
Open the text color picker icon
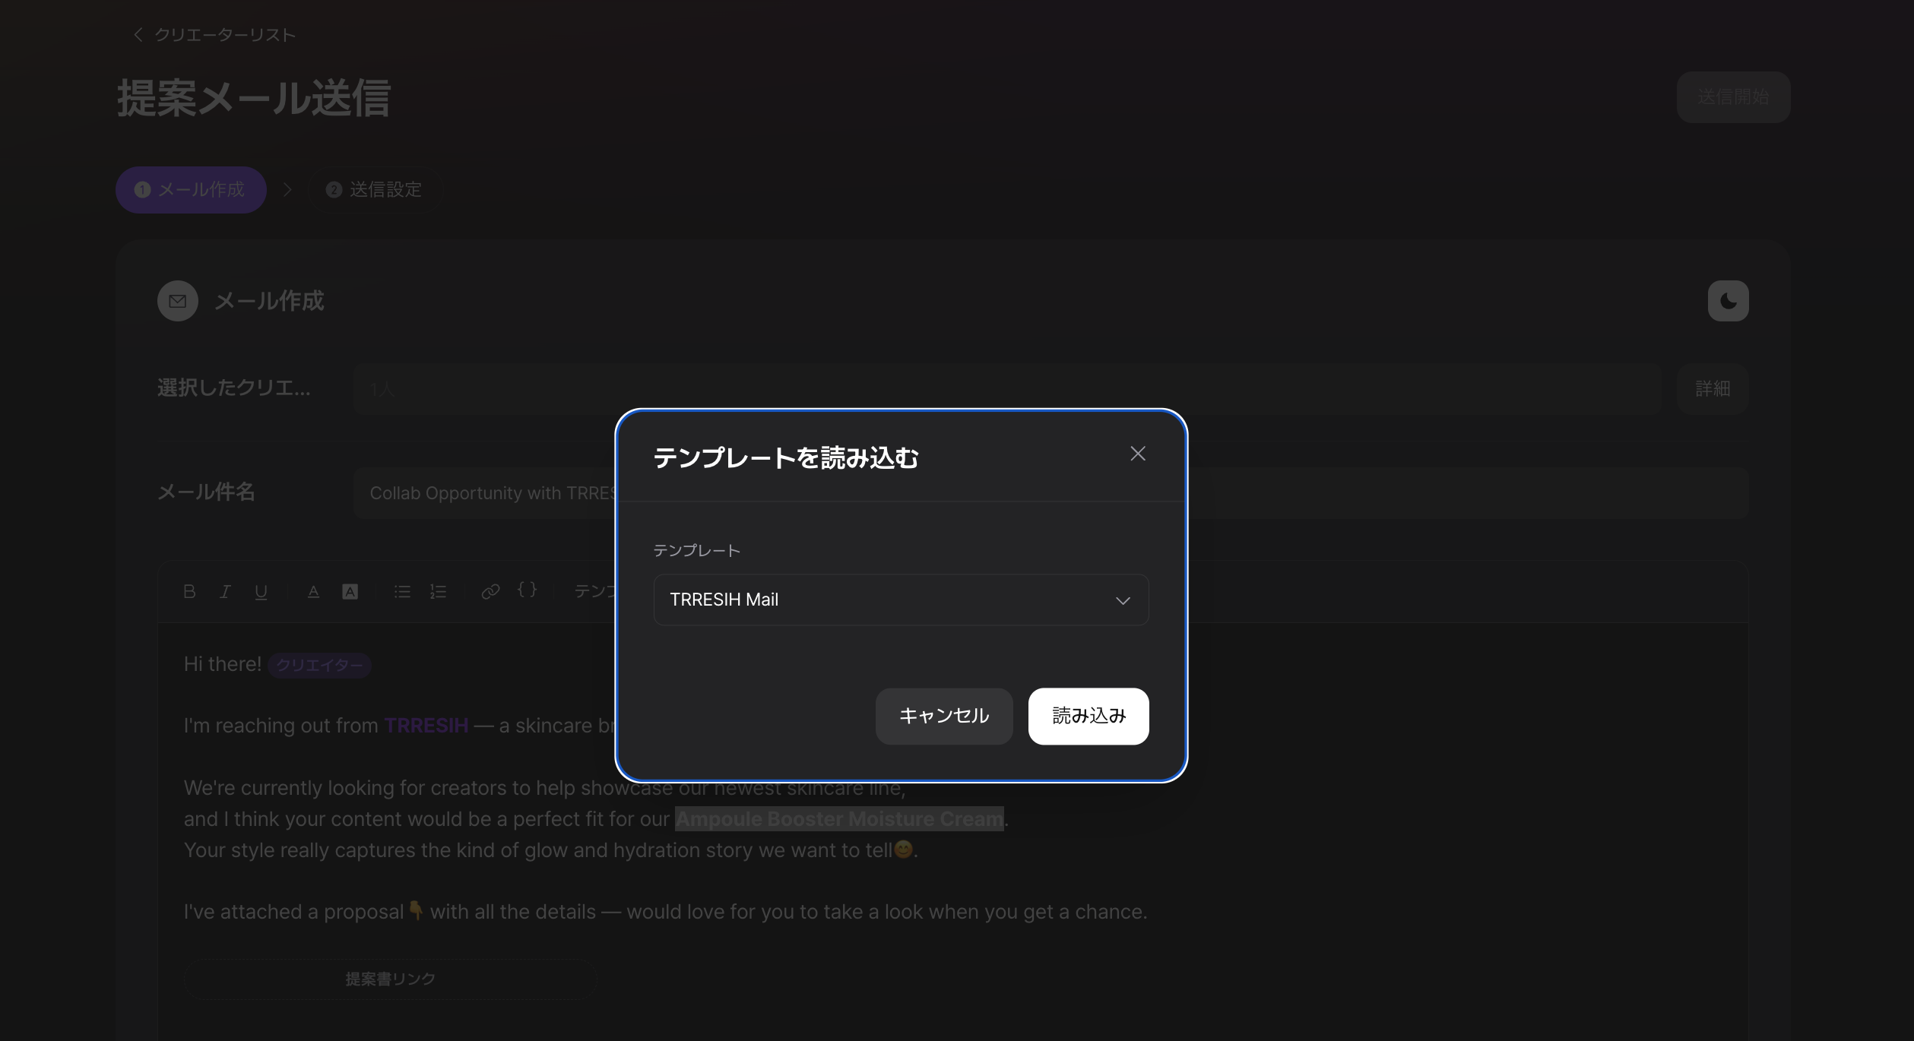[x=313, y=591]
